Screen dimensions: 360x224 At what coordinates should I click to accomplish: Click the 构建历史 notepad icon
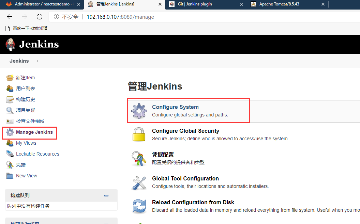pos(10,99)
